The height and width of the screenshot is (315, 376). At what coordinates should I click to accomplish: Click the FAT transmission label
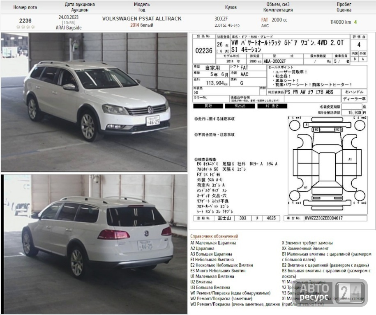point(265,20)
